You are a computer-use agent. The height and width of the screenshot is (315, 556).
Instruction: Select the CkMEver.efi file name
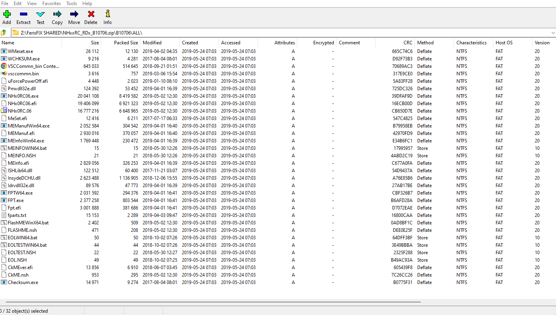tap(20, 268)
